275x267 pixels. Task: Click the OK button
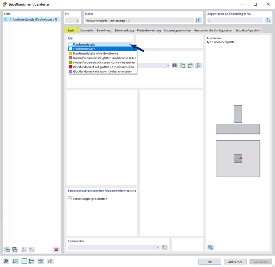pyautogui.click(x=210, y=262)
